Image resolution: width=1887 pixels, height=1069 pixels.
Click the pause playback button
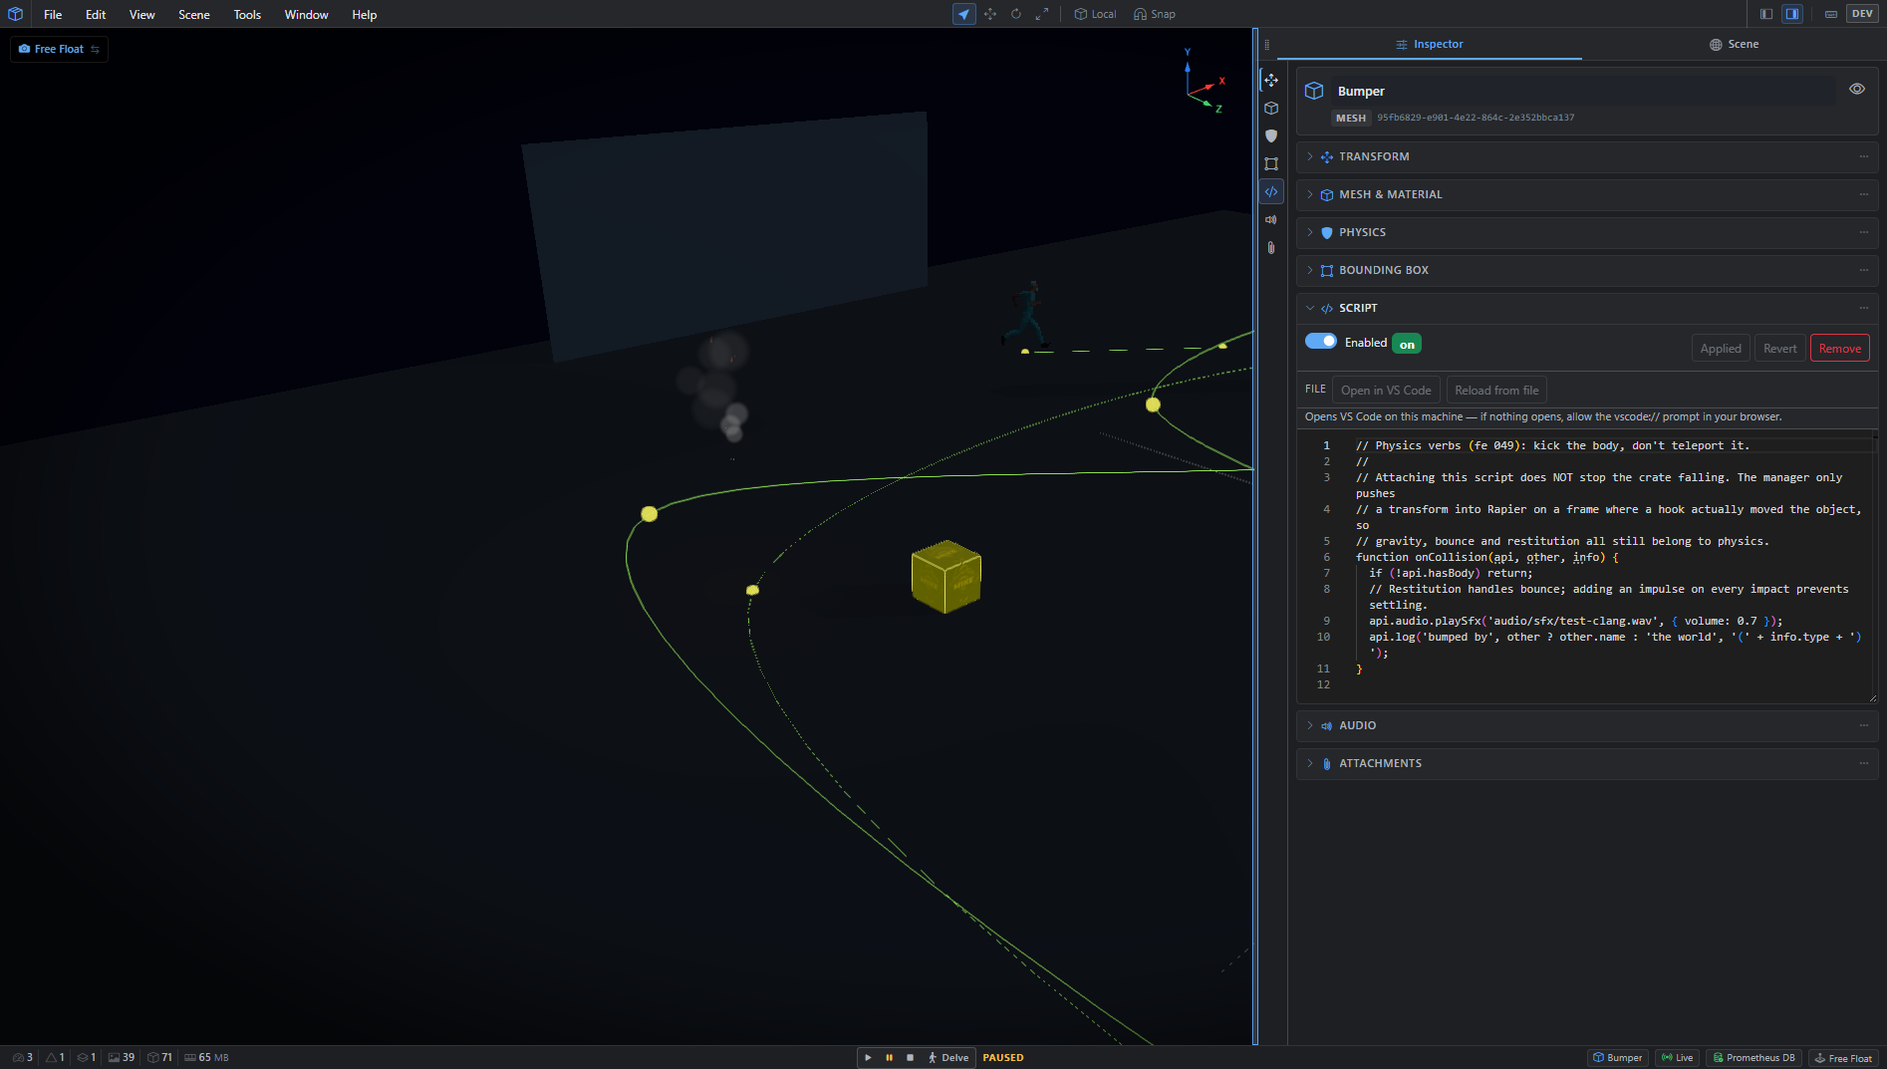click(889, 1058)
